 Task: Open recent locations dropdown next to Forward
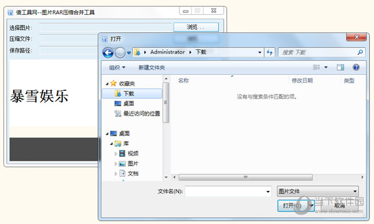[129, 53]
